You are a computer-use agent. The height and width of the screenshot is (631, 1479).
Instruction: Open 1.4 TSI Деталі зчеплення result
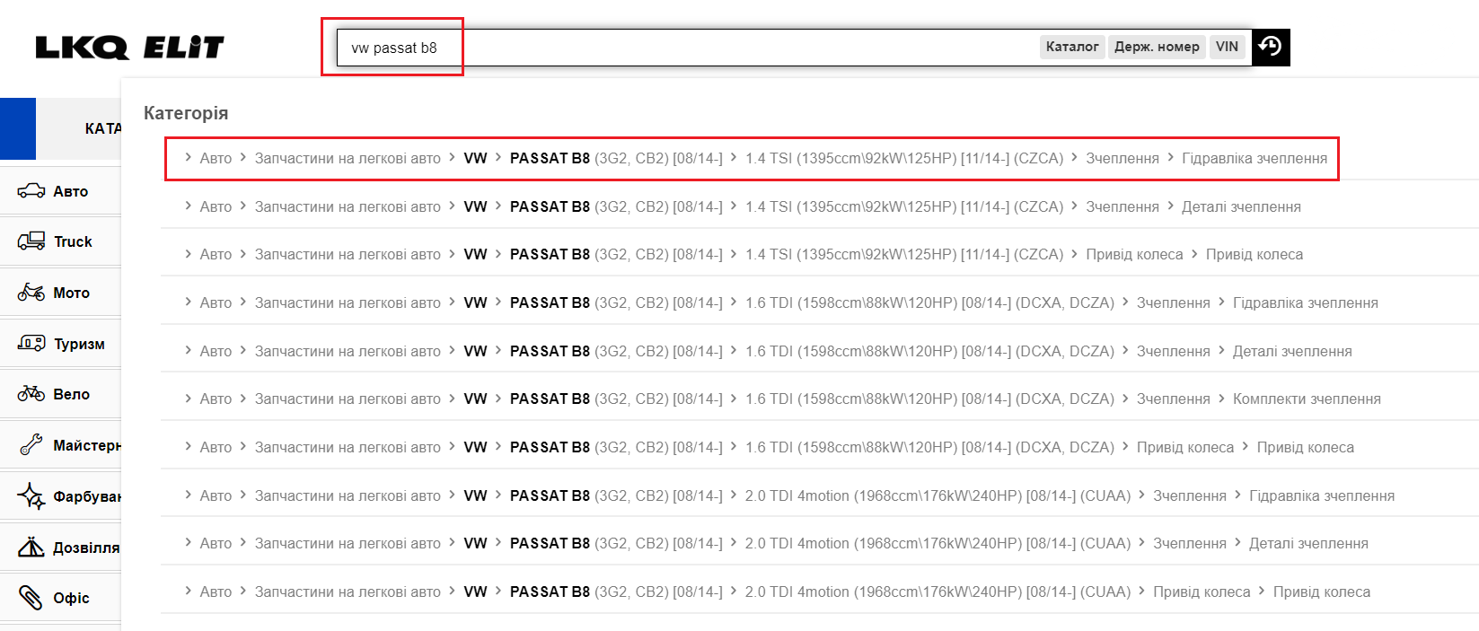coord(1240,207)
